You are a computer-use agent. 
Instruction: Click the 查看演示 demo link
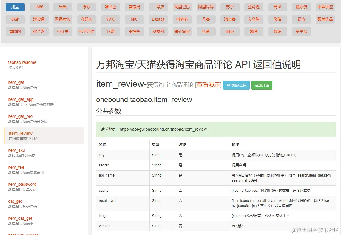208,85
